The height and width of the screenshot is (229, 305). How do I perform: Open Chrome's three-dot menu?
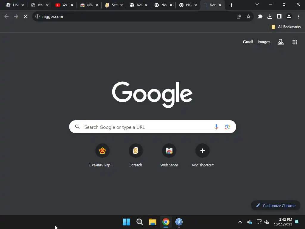click(x=298, y=17)
